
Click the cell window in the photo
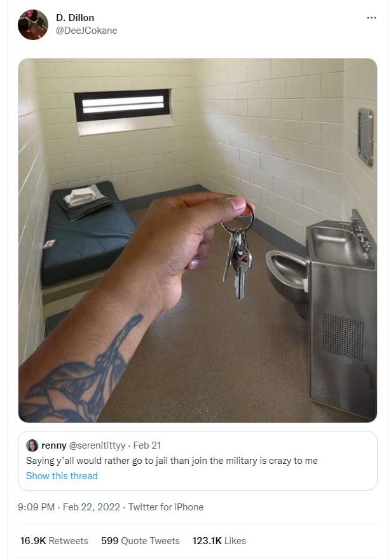(122, 106)
